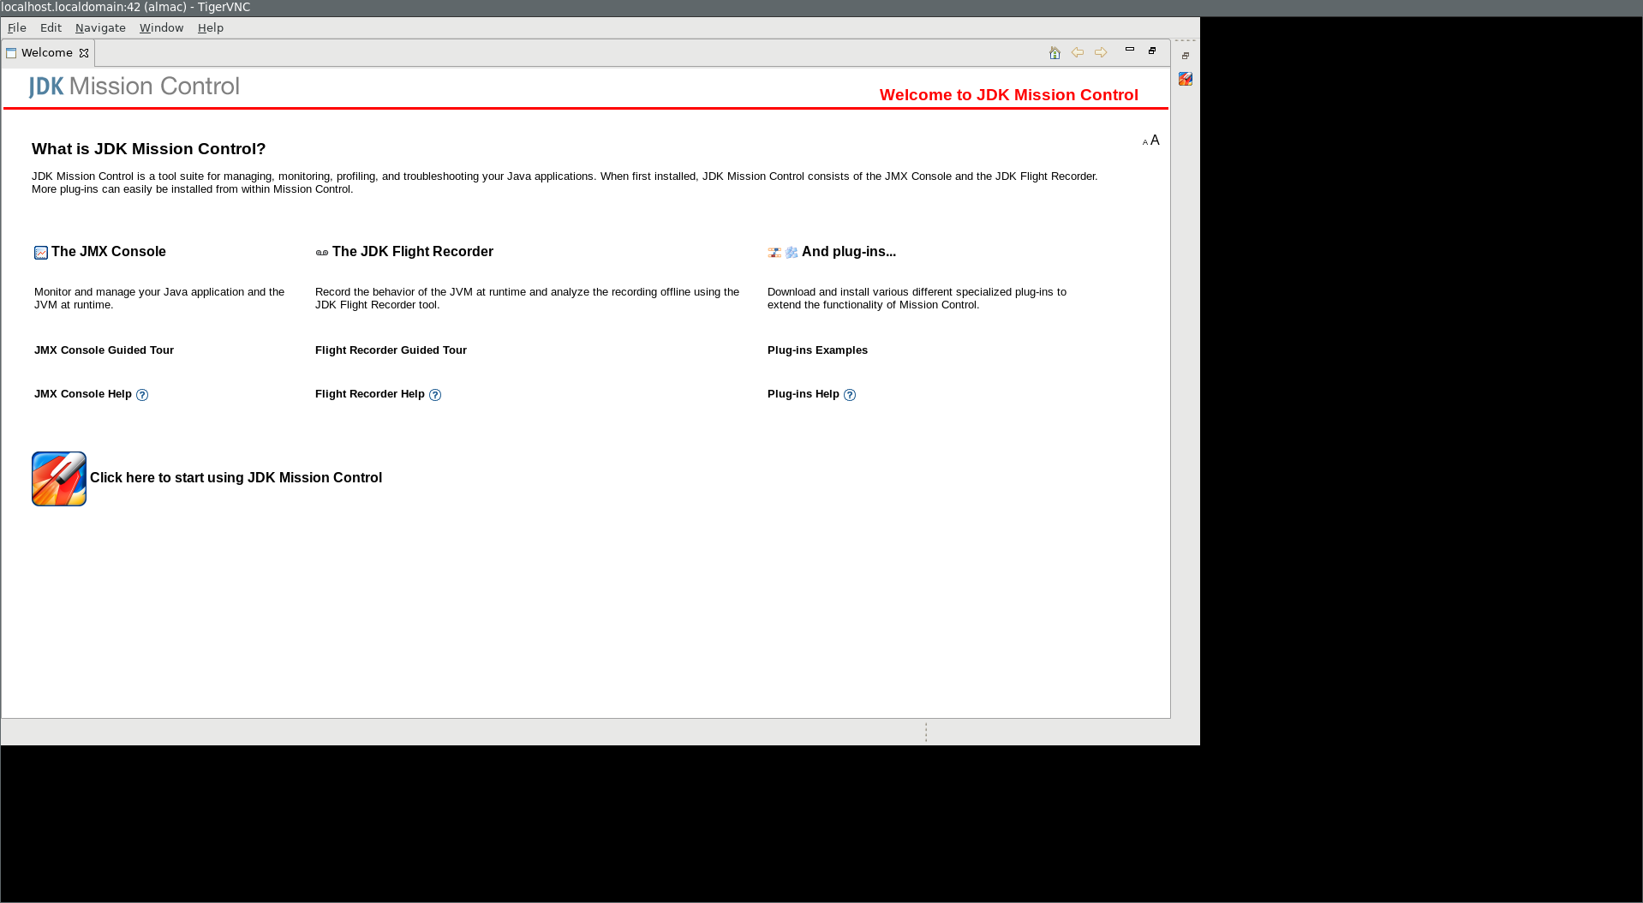Click the Plug-ins Help question mark icon

850,395
